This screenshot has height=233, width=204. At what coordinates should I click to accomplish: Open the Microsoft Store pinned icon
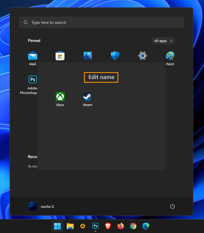point(60,56)
